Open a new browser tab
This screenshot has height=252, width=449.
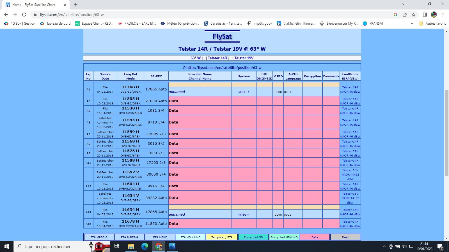[x=76, y=5]
